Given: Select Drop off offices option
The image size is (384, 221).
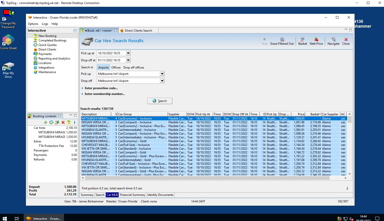Looking at the screenshot, I should coord(134,68).
